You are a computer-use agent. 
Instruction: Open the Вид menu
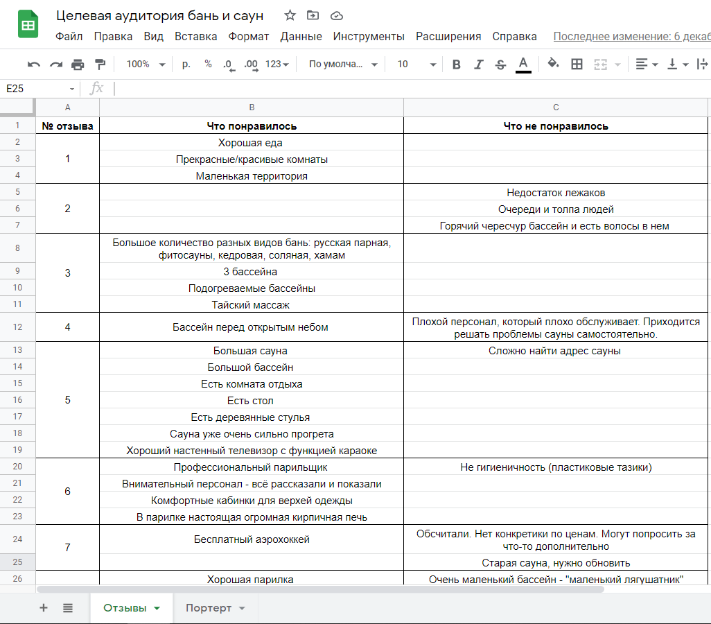153,36
